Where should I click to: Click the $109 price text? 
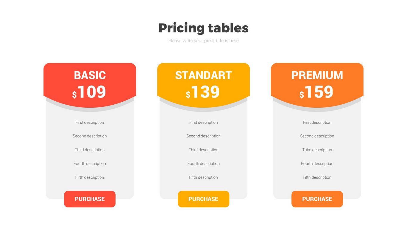pos(89,92)
